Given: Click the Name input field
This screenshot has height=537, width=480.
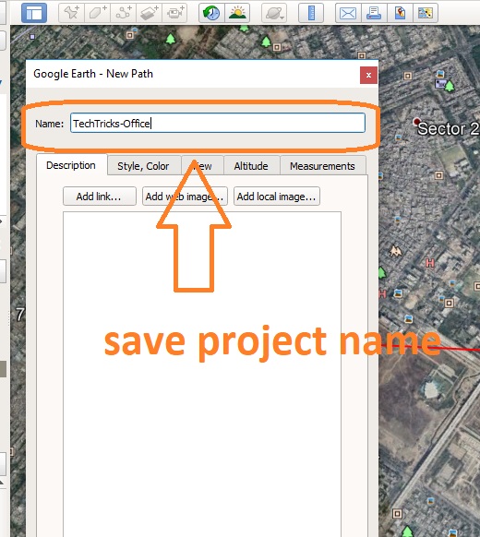Looking at the screenshot, I should pos(218,123).
